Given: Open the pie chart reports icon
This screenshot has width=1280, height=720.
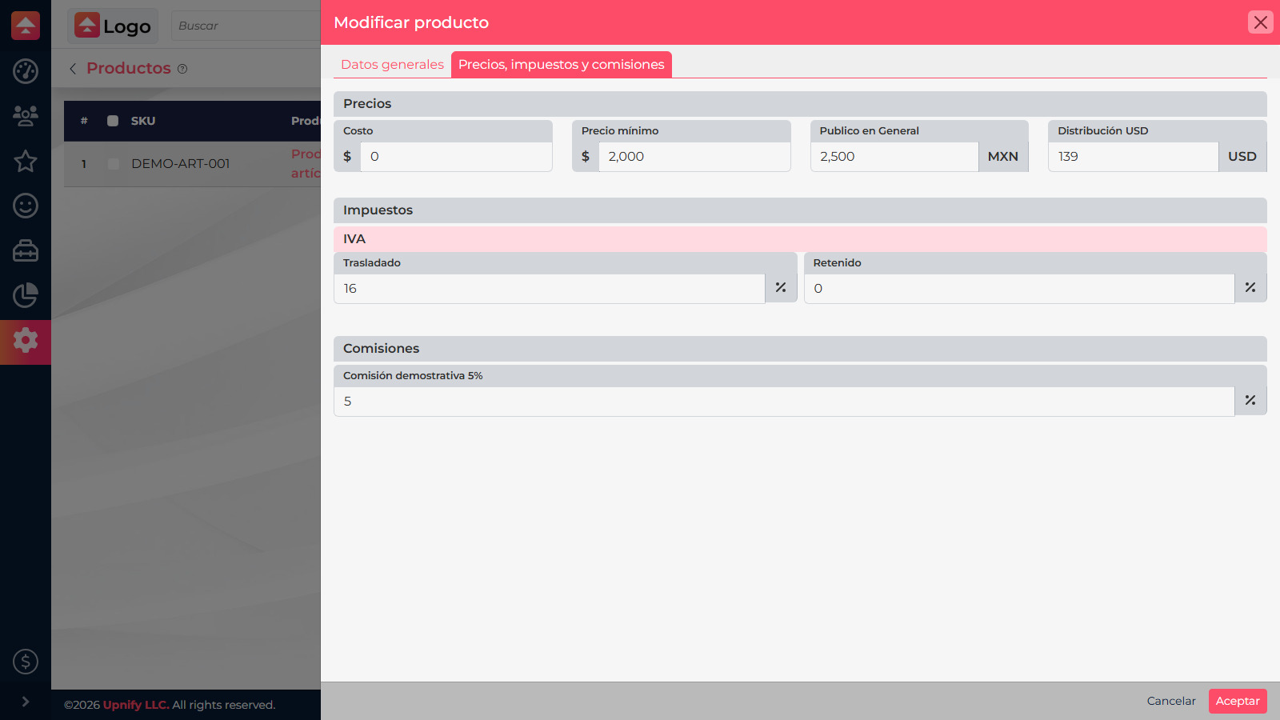Looking at the screenshot, I should click(26, 295).
